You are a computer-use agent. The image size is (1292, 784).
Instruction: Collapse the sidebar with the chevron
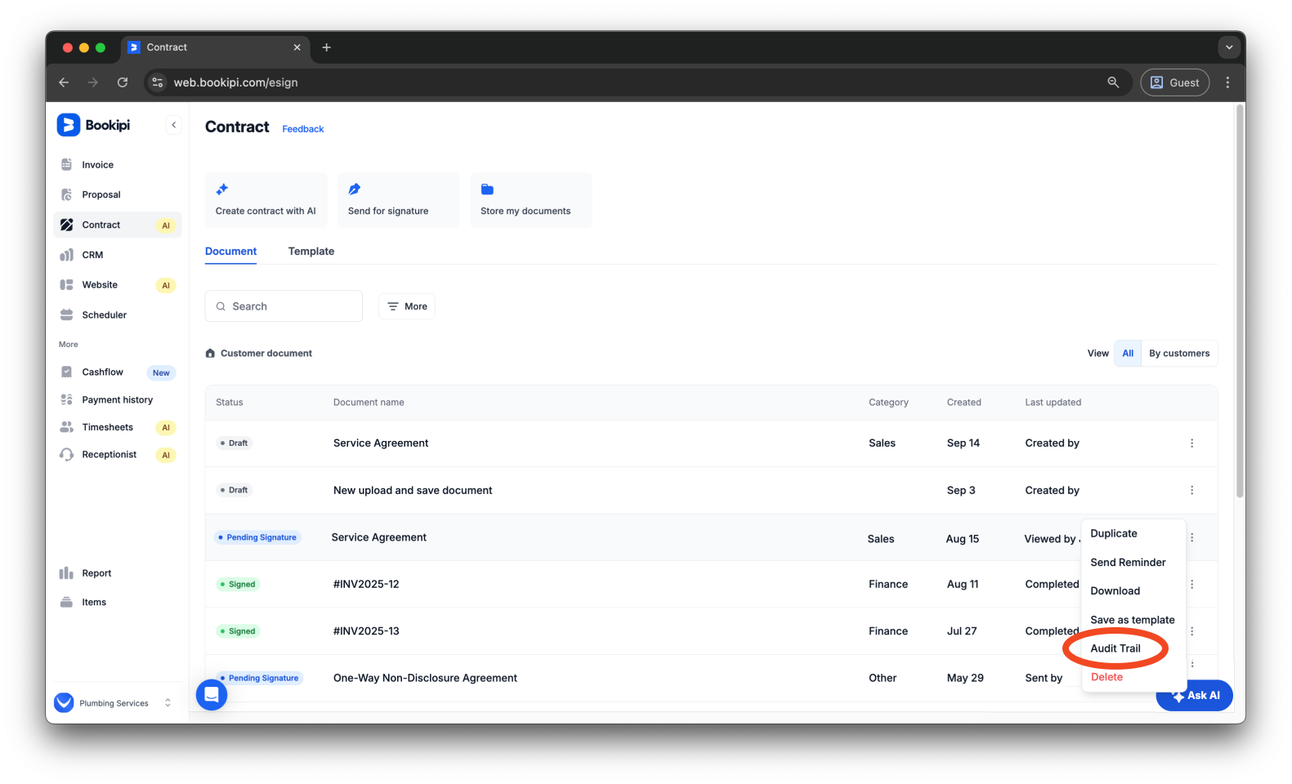point(173,125)
